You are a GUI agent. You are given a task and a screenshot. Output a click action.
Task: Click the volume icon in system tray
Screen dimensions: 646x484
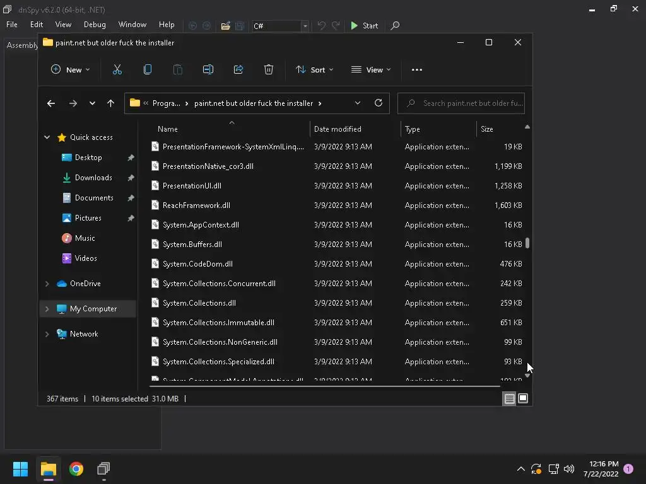click(x=569, y=469)
